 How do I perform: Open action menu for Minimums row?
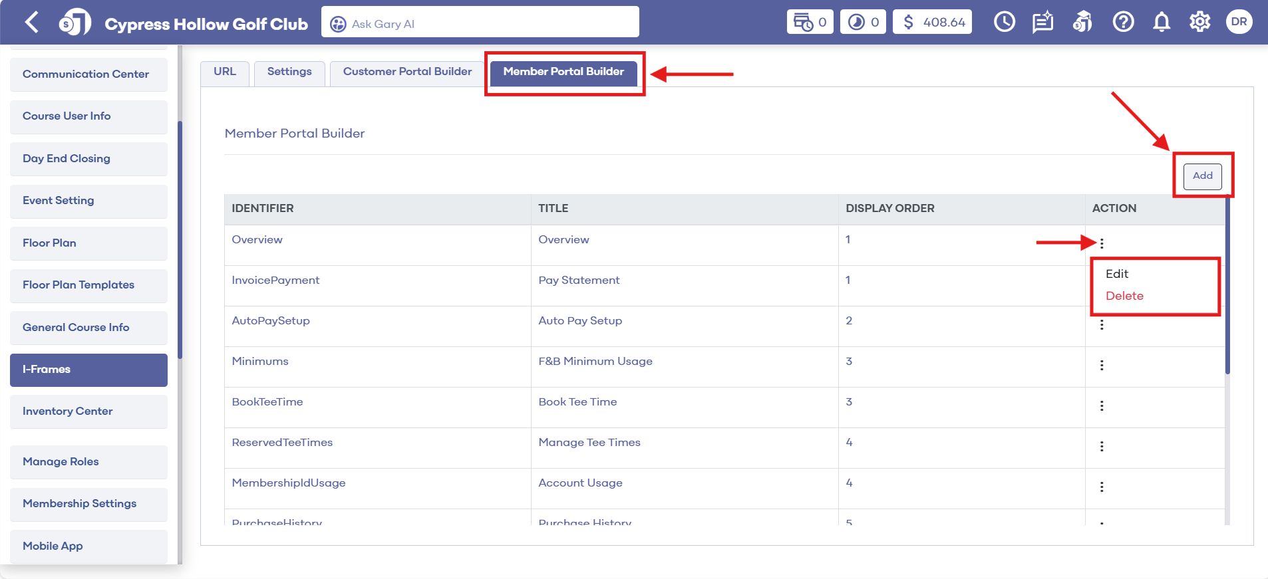coord(1102,366)
